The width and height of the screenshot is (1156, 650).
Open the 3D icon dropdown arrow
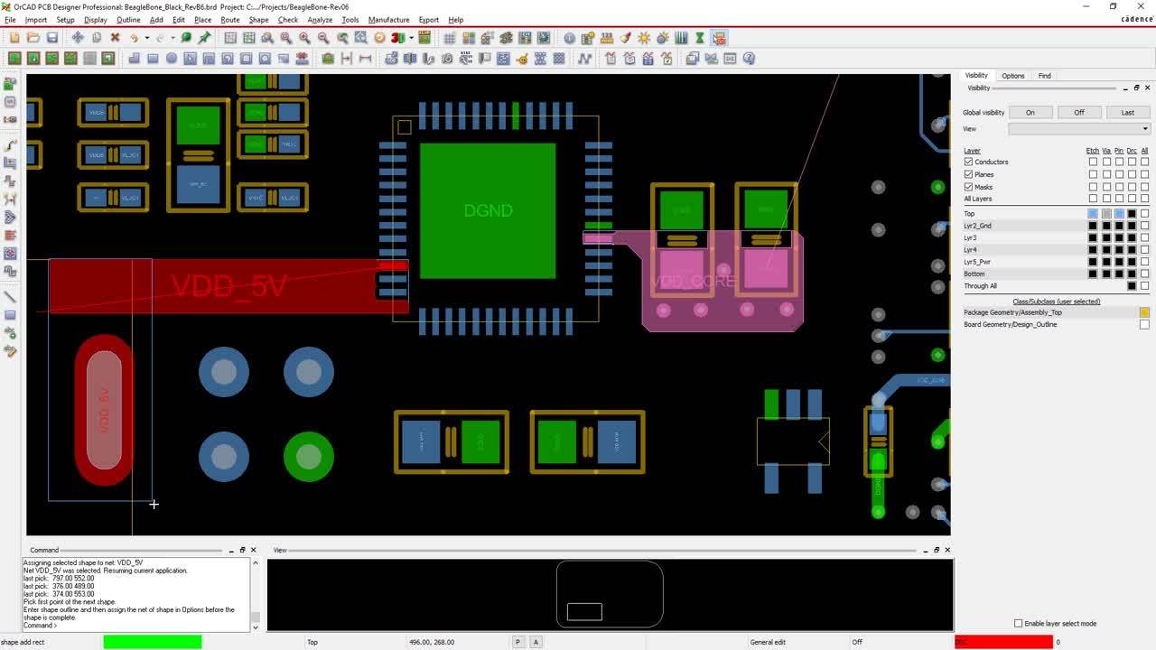click(411, 38)
